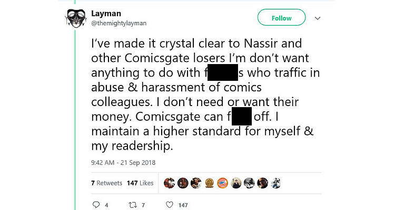The height and width of the screenshot is (210, 395).
Task: Like the tweet with the heart icon
Action: coord(169,204)
